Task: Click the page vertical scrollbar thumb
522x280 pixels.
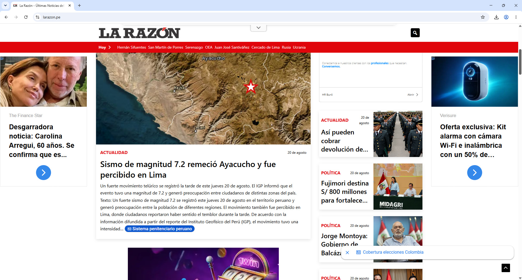Action: tap(520, 62)
